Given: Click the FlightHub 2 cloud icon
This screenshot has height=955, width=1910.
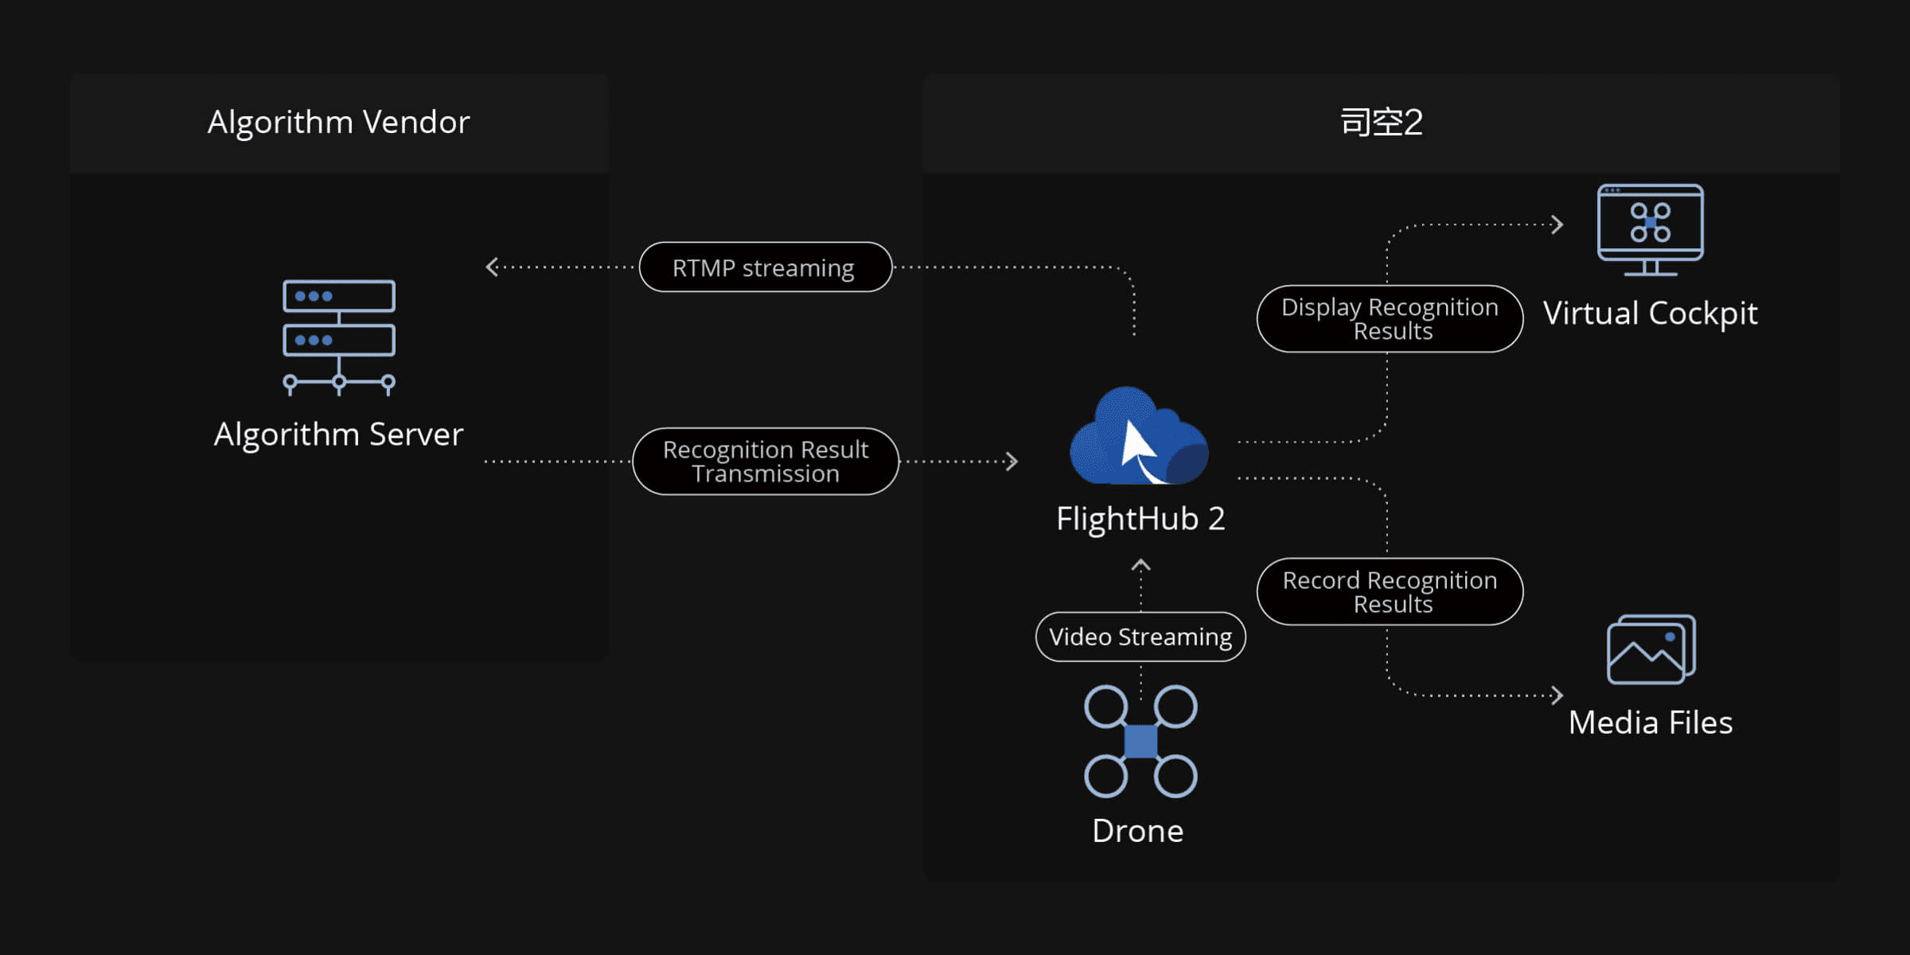Looking at the screenshot, I should [x=1139, y=438].
